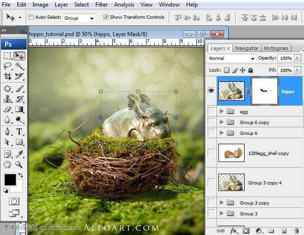The width and height of the screenshot is (304, 235).
Task: Select the Rectangular Marquee tool
Action: click(7, 56)
